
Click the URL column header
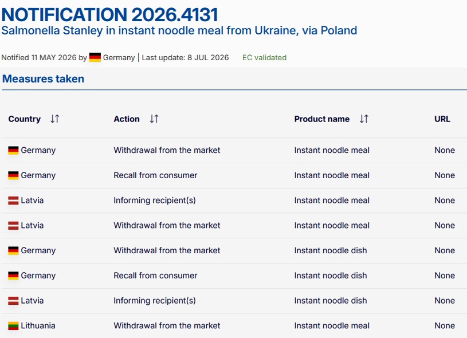(x=442, y=119)
